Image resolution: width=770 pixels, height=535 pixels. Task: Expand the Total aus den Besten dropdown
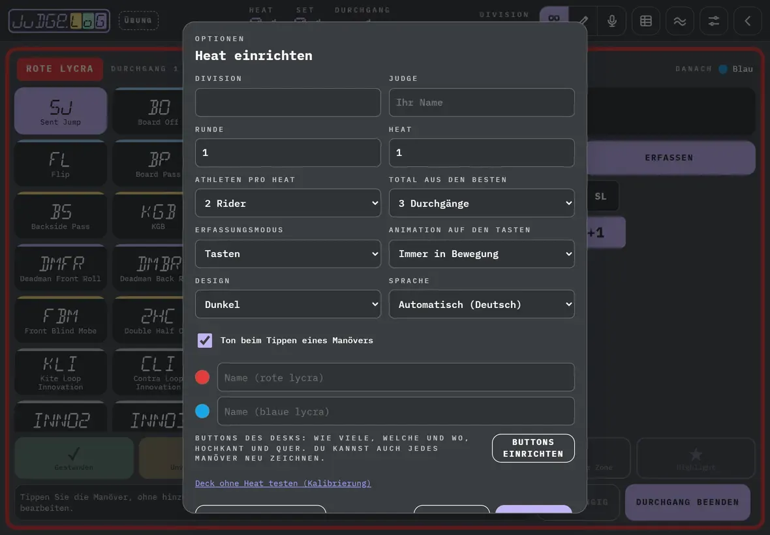482,203
